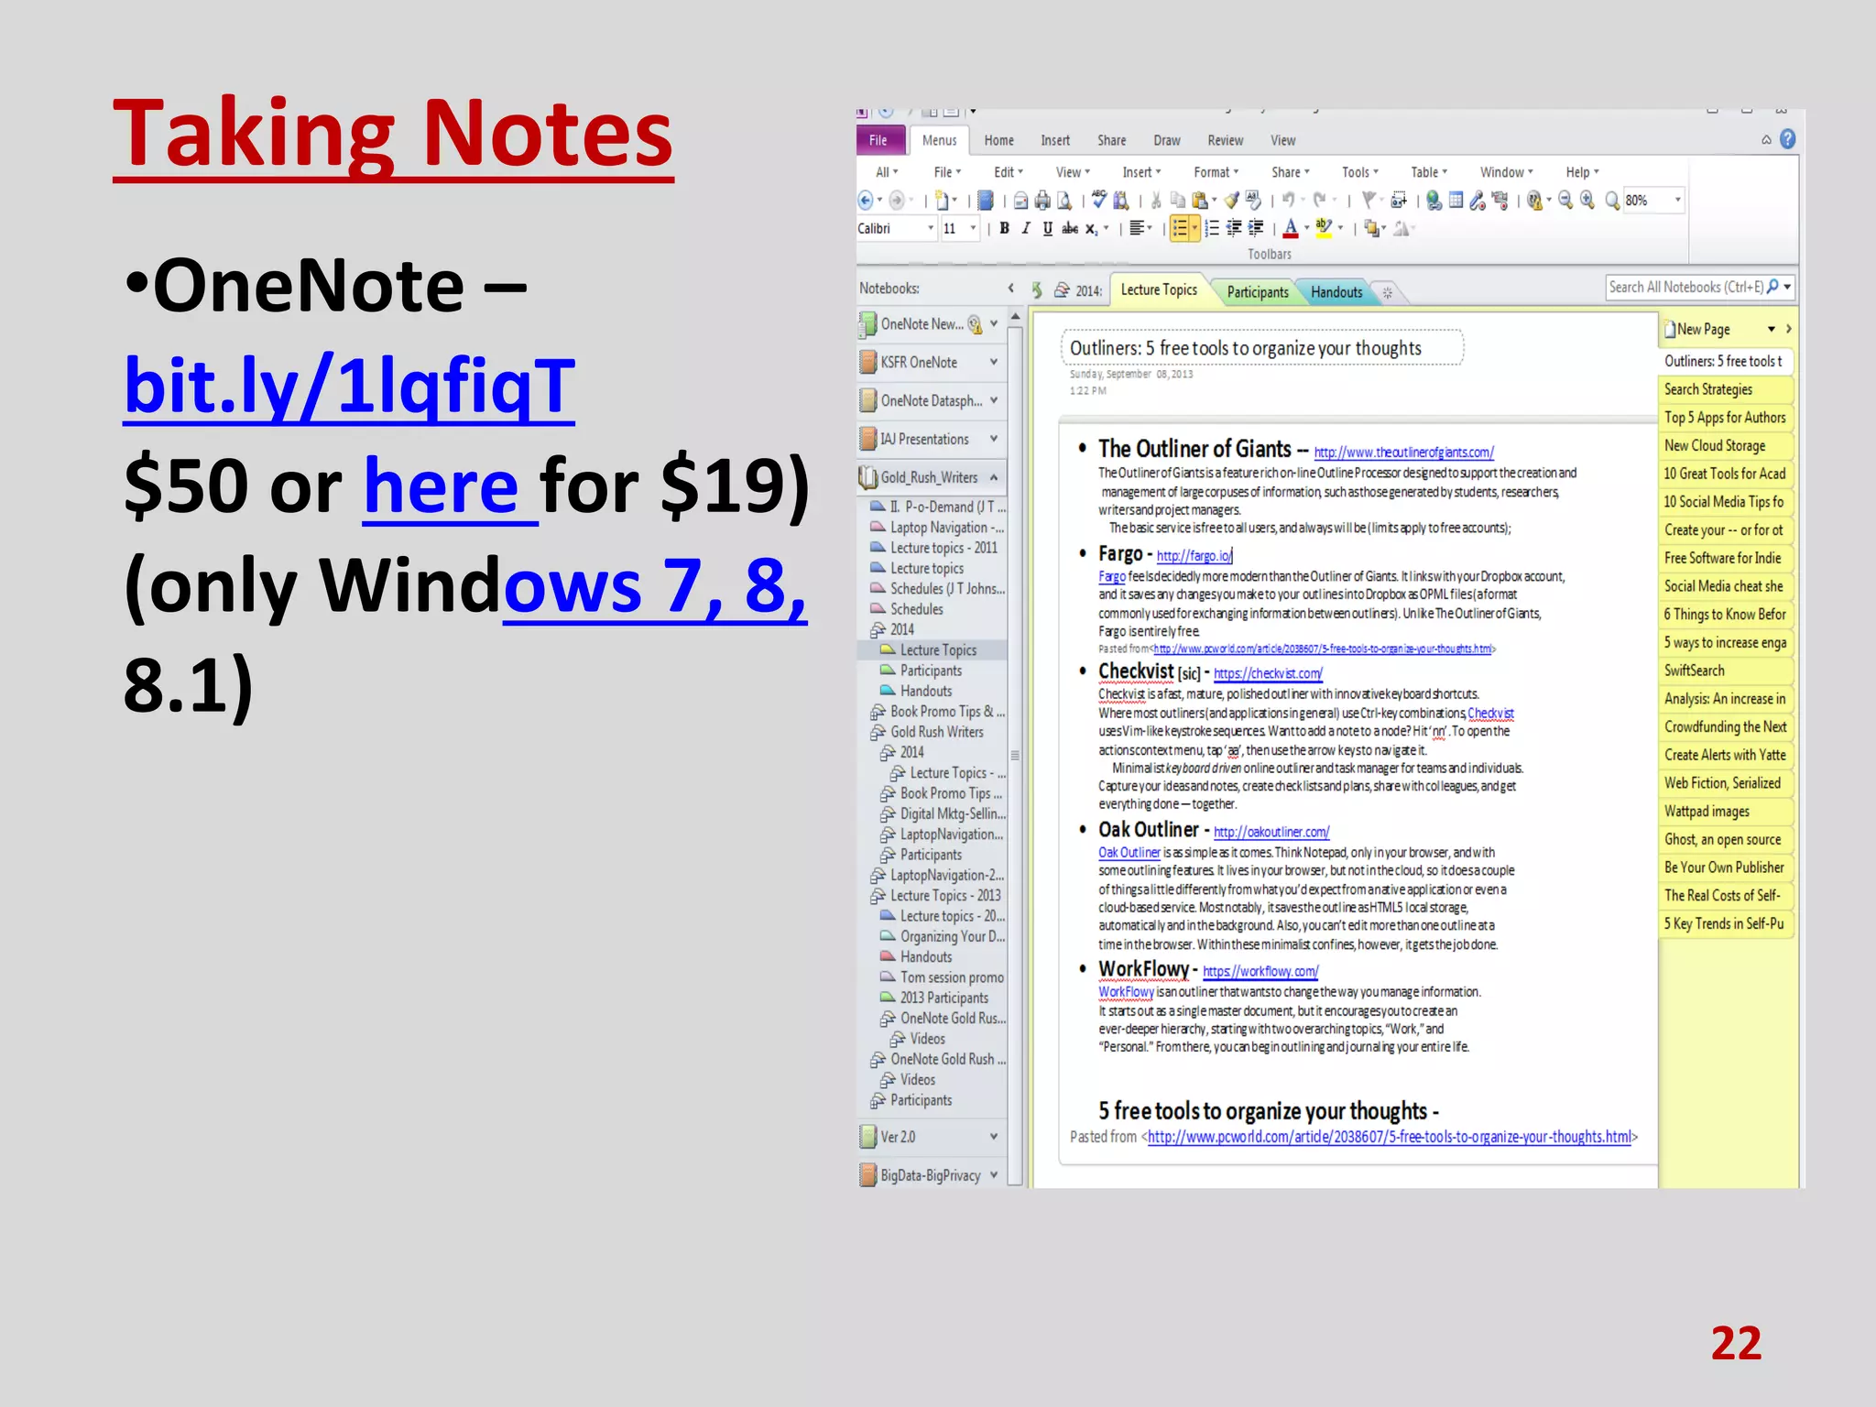Run the ABC spelling check icon
1876x1407 pixels.
(x=1098, y=199)
